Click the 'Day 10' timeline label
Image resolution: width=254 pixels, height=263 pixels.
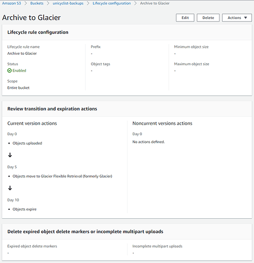[x=13, y=200]
